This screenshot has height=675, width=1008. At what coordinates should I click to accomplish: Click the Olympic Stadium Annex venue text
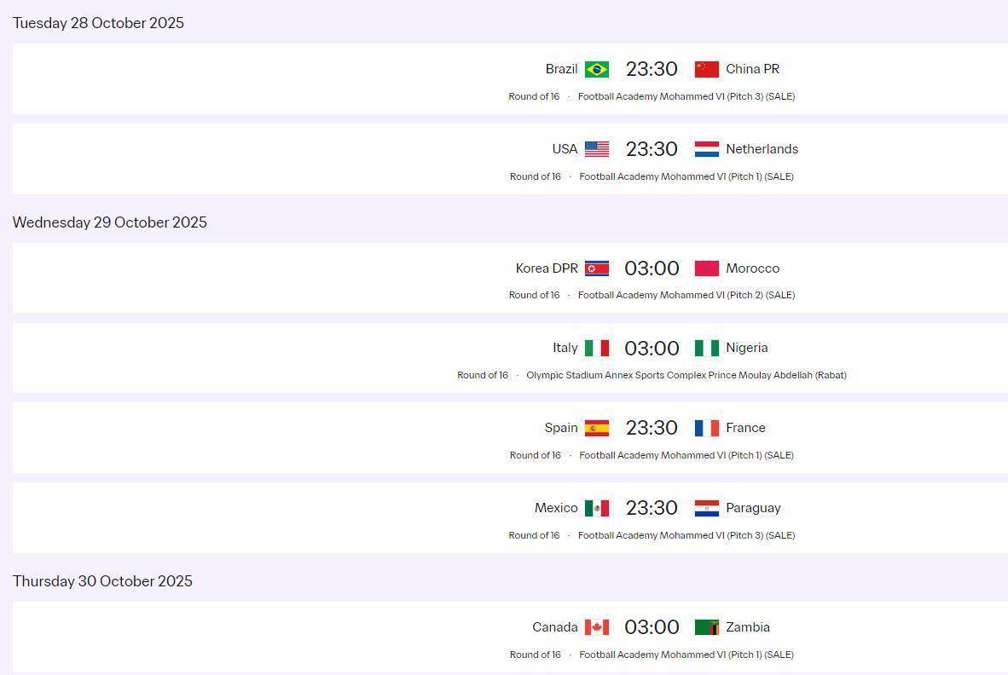pyautogui.click(x=686, y=375)
